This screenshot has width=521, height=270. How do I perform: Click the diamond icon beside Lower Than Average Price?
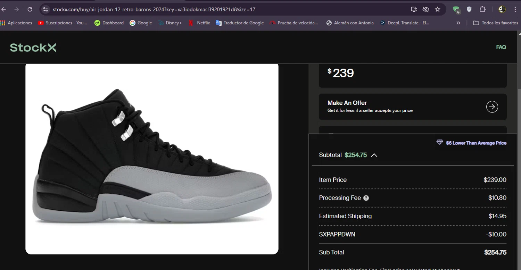click(440, 143)
